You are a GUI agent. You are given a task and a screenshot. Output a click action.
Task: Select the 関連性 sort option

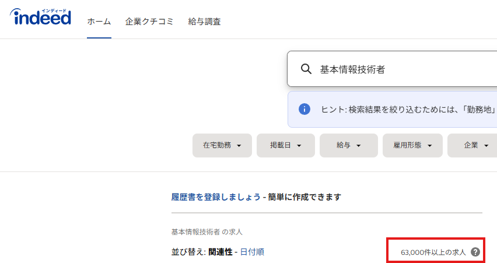tap(220, 252)
